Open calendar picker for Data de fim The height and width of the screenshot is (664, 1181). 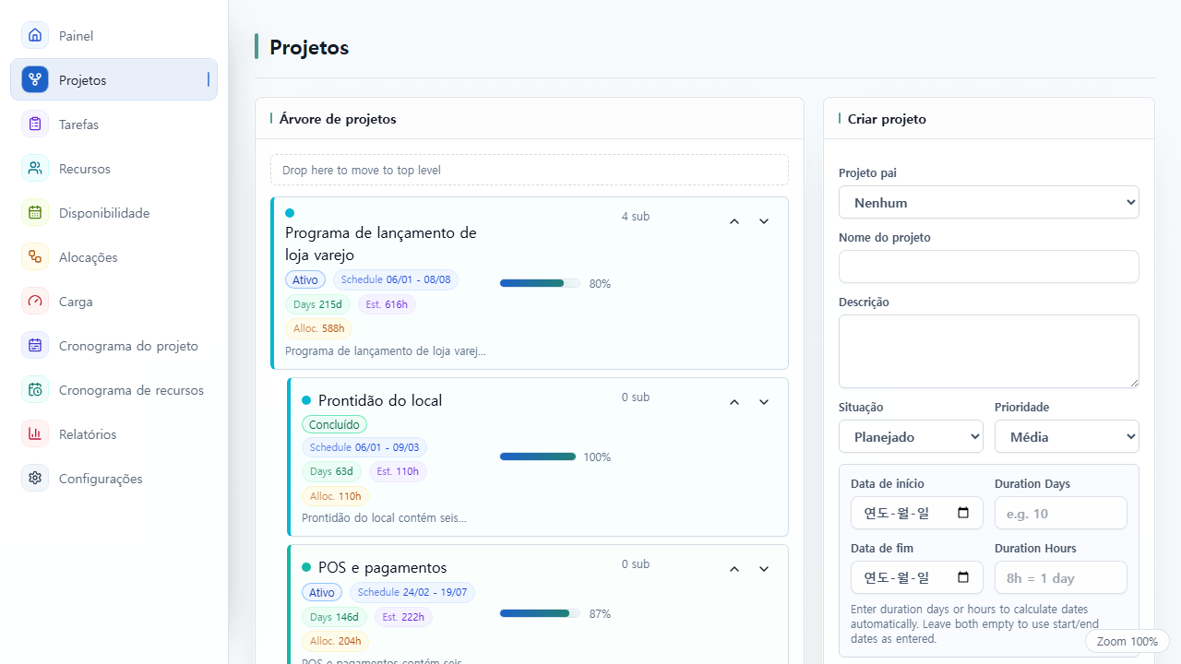(963, 577)
